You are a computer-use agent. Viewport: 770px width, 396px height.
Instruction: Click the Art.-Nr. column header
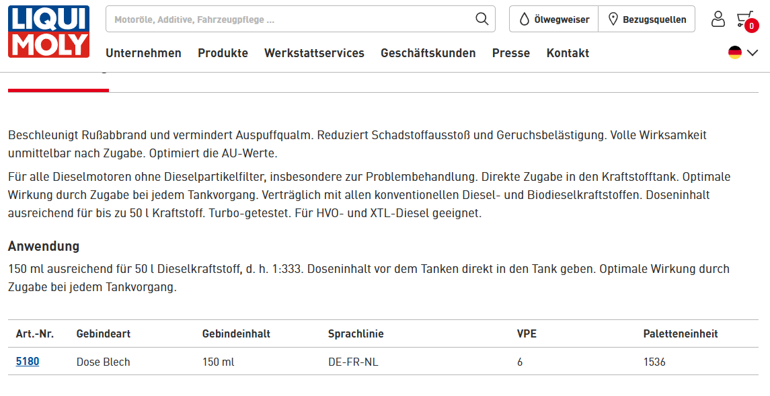(x=35, y=333)
